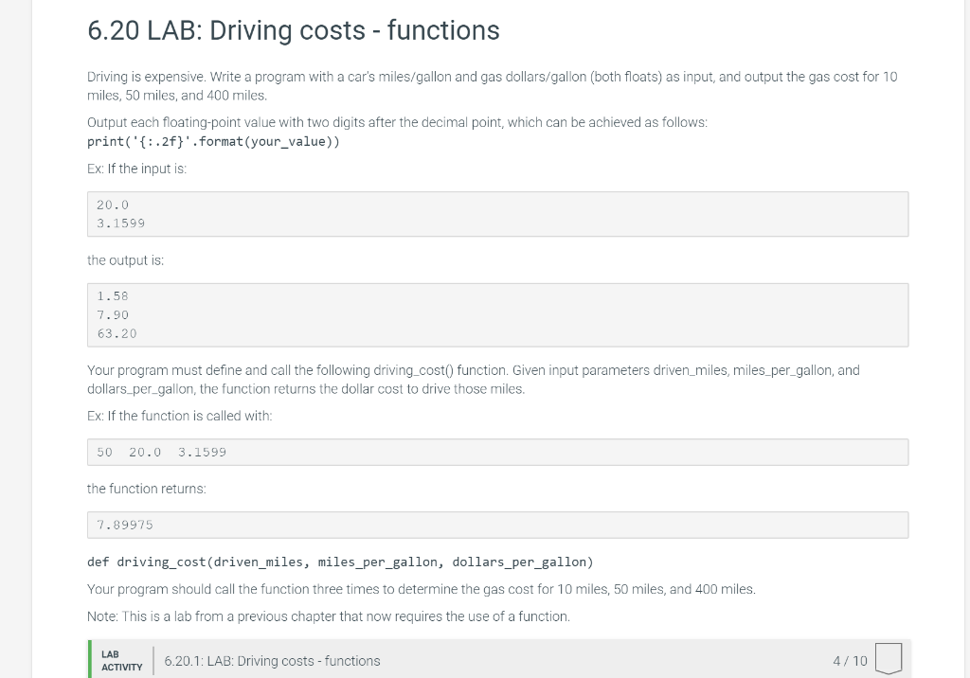The width and height of the screenshot is (970, 678).
Task: Click the input example value 20.0
Action: tap(113, 205)
